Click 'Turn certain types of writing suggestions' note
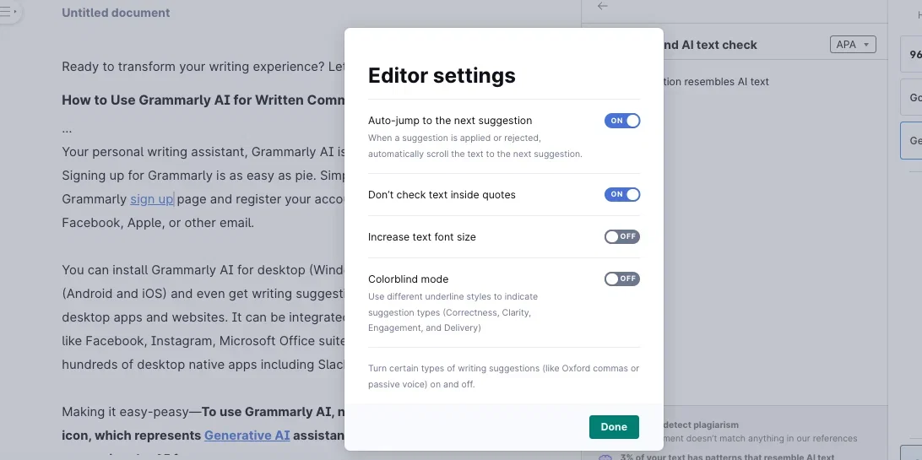The image size is (922, 460). (x=503, y=376)
